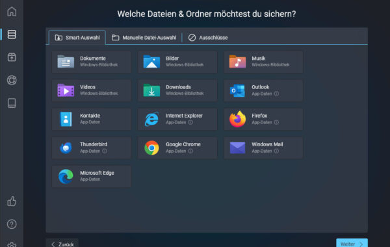390x247 pixels.
Task: Choose the Firefox app data tile
Action: [263, 119]
